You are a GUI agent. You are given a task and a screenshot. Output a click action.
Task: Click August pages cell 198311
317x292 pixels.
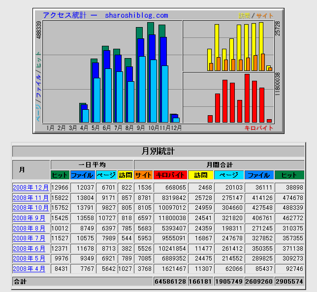pyautogui.click(x=229, y=228)
